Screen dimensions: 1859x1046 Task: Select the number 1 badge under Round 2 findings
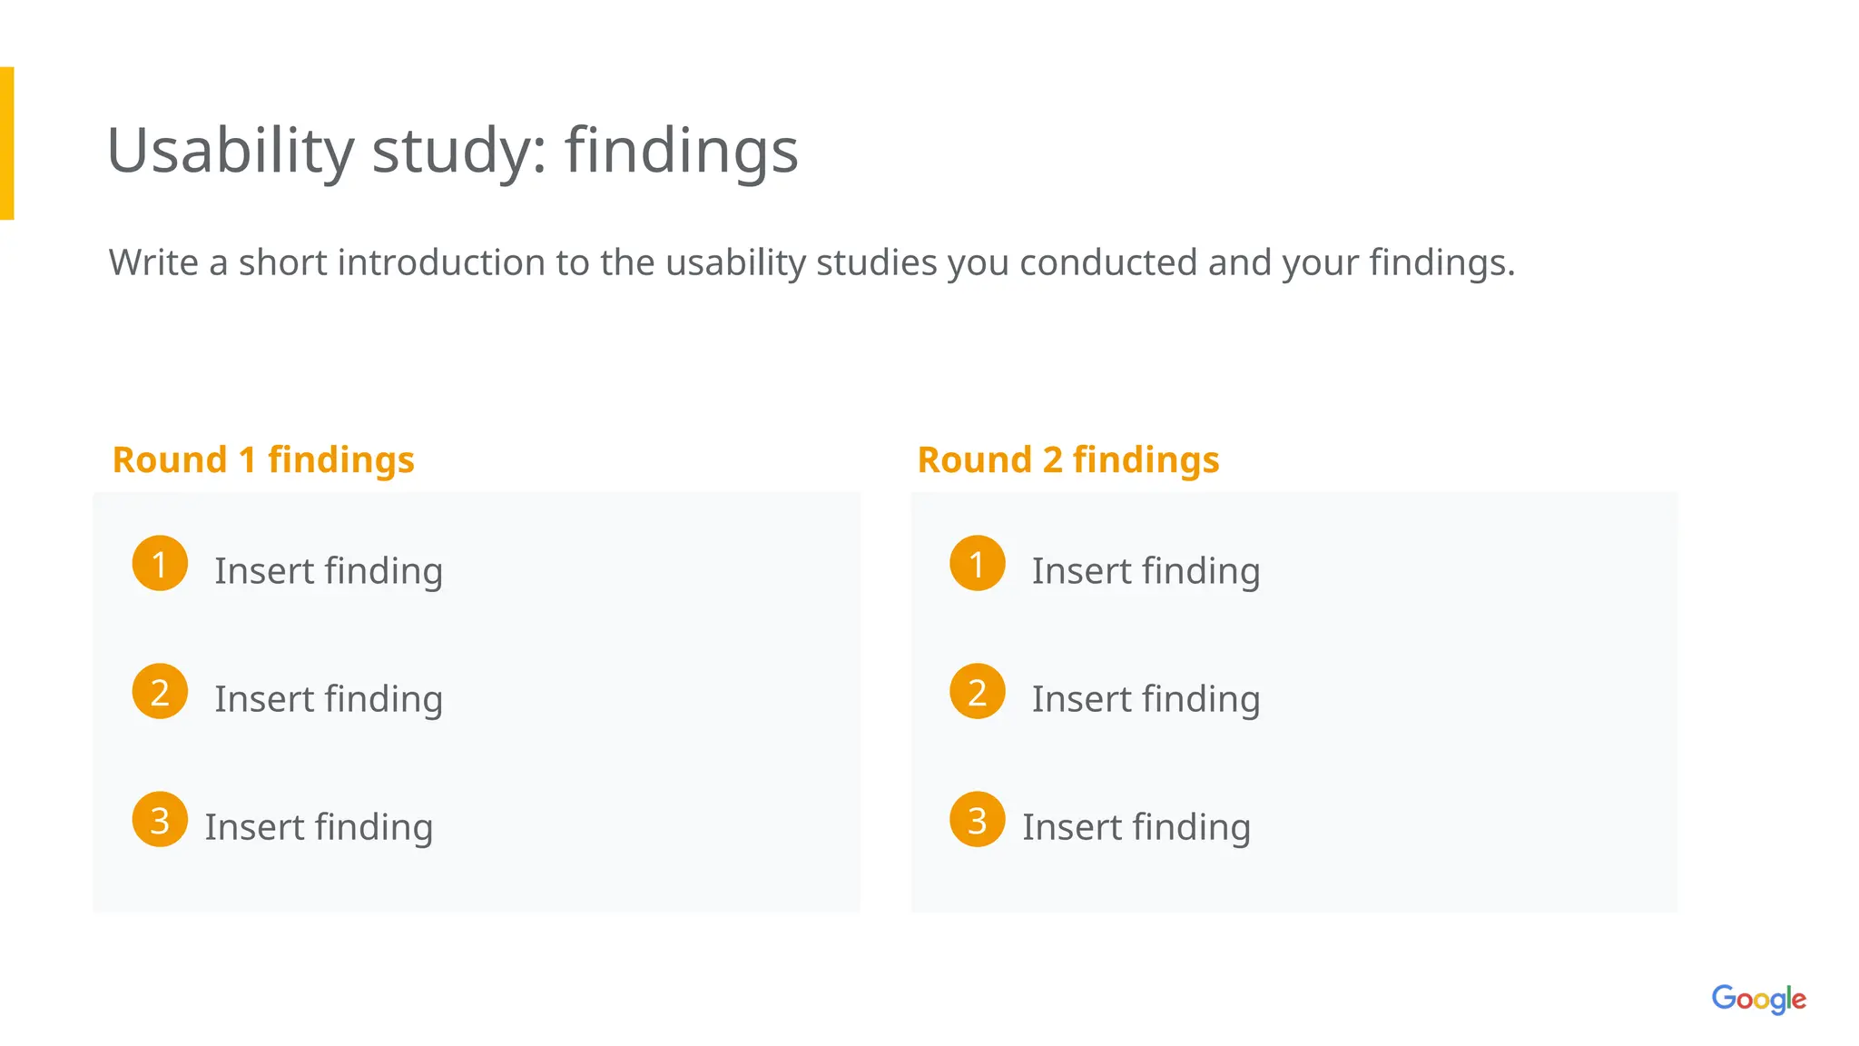click(978, 564)
